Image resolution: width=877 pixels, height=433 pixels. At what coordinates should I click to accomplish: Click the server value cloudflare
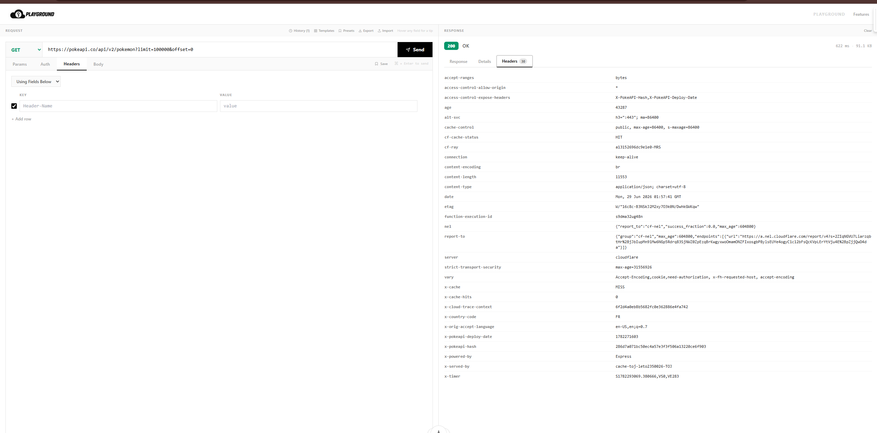pos(626,257)
